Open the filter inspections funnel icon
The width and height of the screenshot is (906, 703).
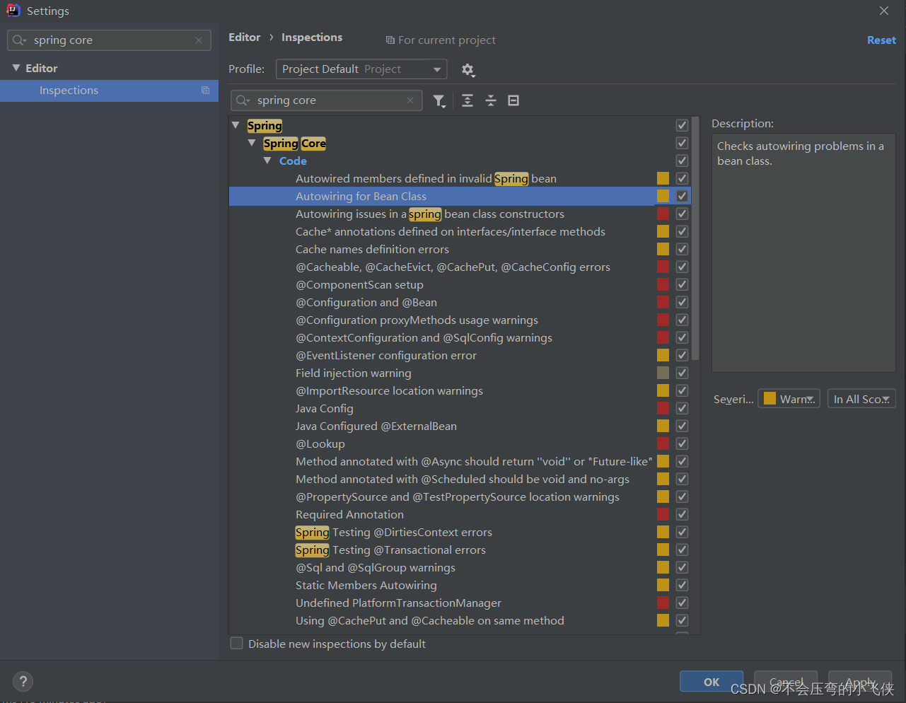439,100
